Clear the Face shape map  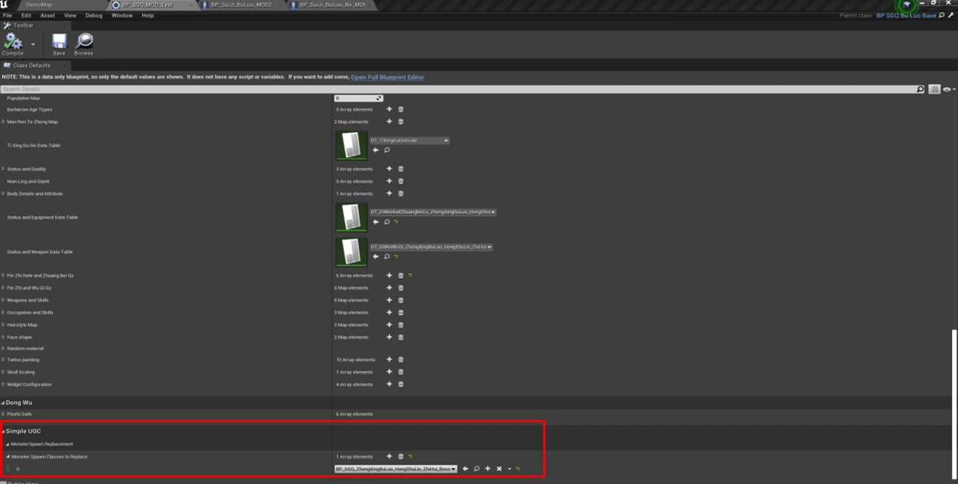401,337
